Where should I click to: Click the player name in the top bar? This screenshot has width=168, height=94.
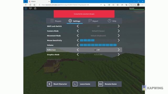click(x=132, y=8)
